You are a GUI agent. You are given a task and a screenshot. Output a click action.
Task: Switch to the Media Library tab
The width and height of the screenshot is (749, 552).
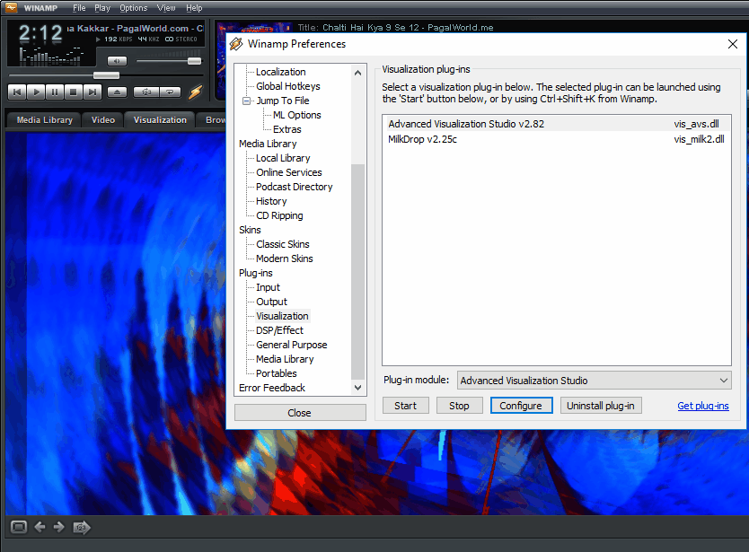point(44,120)
